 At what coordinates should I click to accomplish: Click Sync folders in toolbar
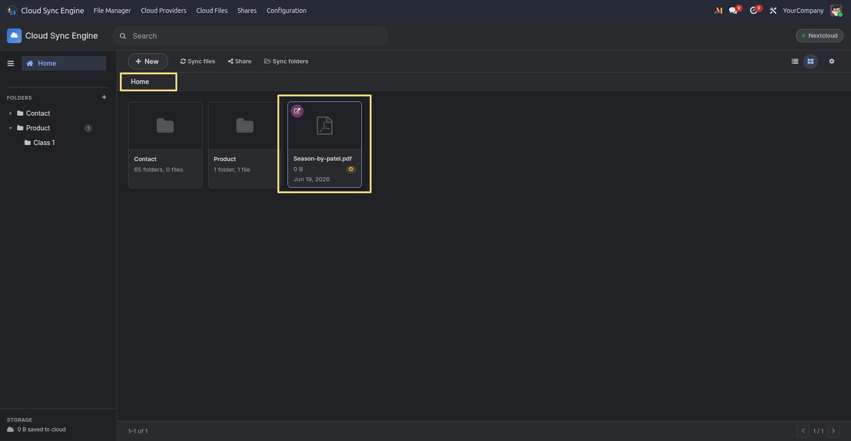(x=286, y=61)
